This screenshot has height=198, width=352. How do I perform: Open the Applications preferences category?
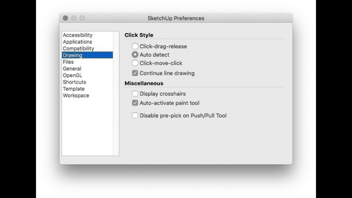[x=77, y=42]
